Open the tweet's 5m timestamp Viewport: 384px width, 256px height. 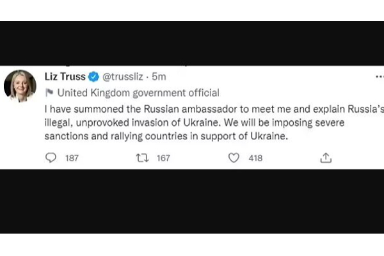157,77
